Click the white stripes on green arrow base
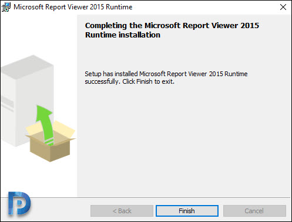The height and width of the screenshot is (222, 292). coord(49,141)
